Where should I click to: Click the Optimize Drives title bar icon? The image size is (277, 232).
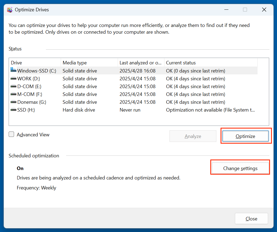coord(10,9)
